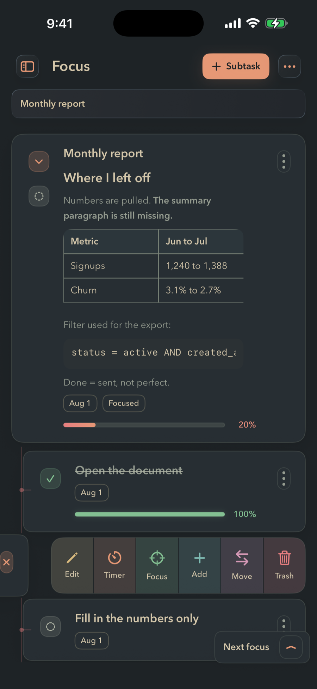This screenshot has width=317, height=689.
Task: Choose the Move arrows action
Action: [x=242, y=565]
